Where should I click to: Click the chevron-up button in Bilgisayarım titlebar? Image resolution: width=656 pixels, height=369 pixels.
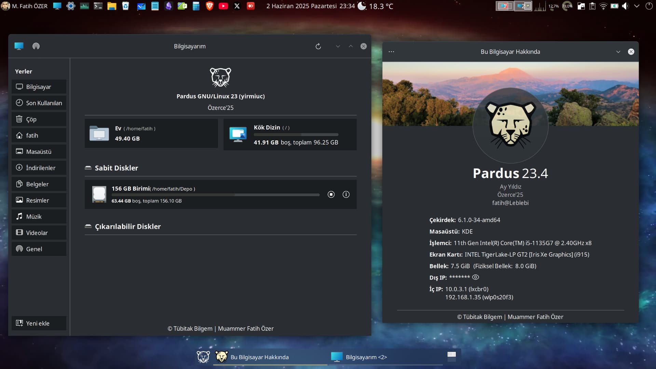[351, 46]
